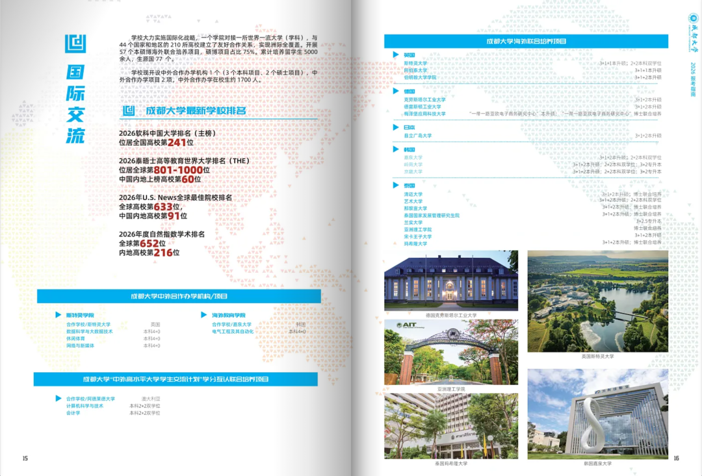Click 电气工程及其自动化 program
This screenshot has height=476, width=702.
pos(233,331)
